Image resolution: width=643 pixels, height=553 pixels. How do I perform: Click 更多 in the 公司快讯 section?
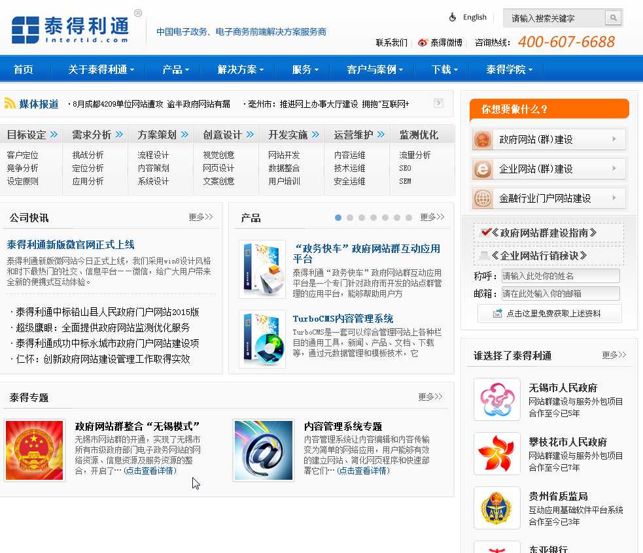[x=201, y=217]
